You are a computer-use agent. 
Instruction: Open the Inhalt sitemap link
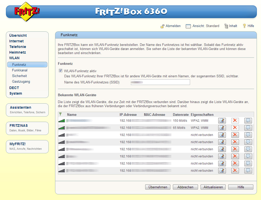coord(231,26)
